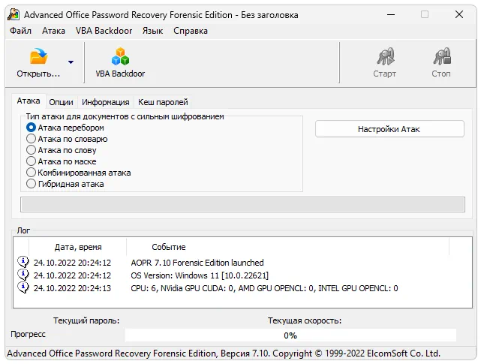The image size is (481, 364).
Task: Click the Текущий пароль label
Action: pyautogui.click(x=86, y=320)
